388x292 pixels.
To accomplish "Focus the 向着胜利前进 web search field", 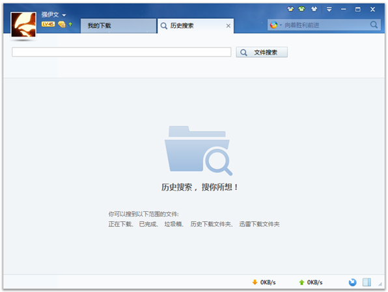I will (326, 25).
